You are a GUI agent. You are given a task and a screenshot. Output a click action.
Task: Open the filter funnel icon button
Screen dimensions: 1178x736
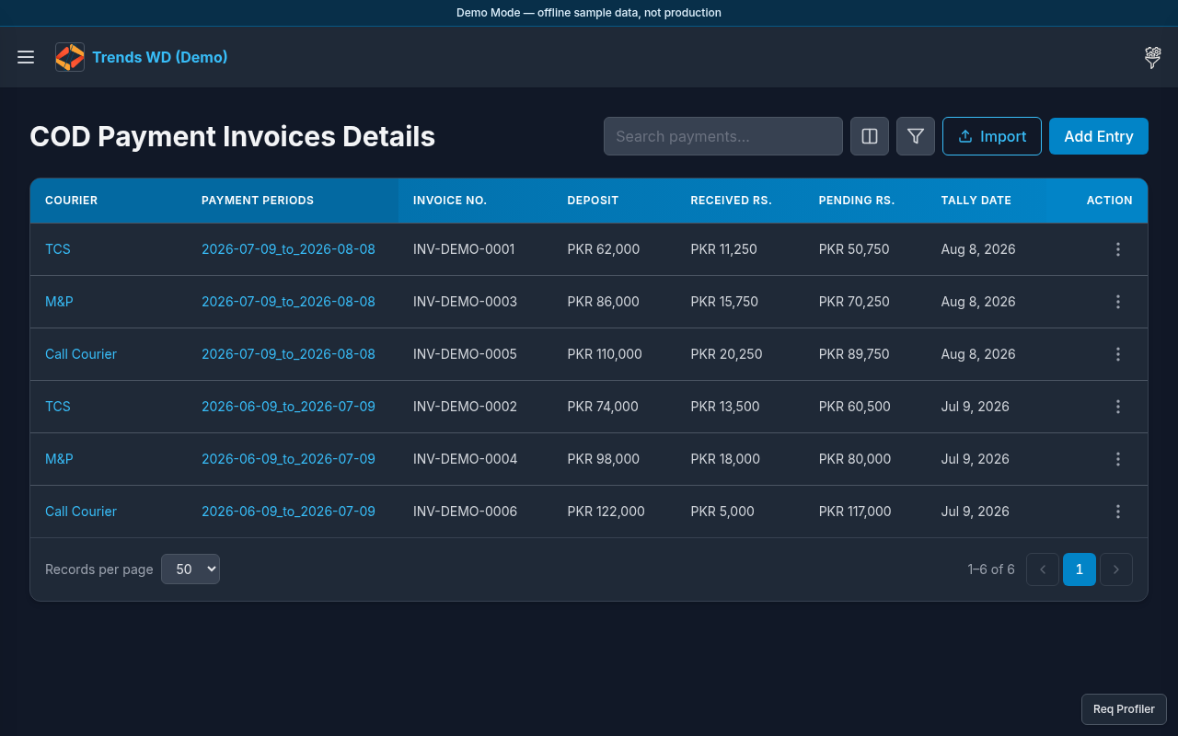(x=916, y=136)
